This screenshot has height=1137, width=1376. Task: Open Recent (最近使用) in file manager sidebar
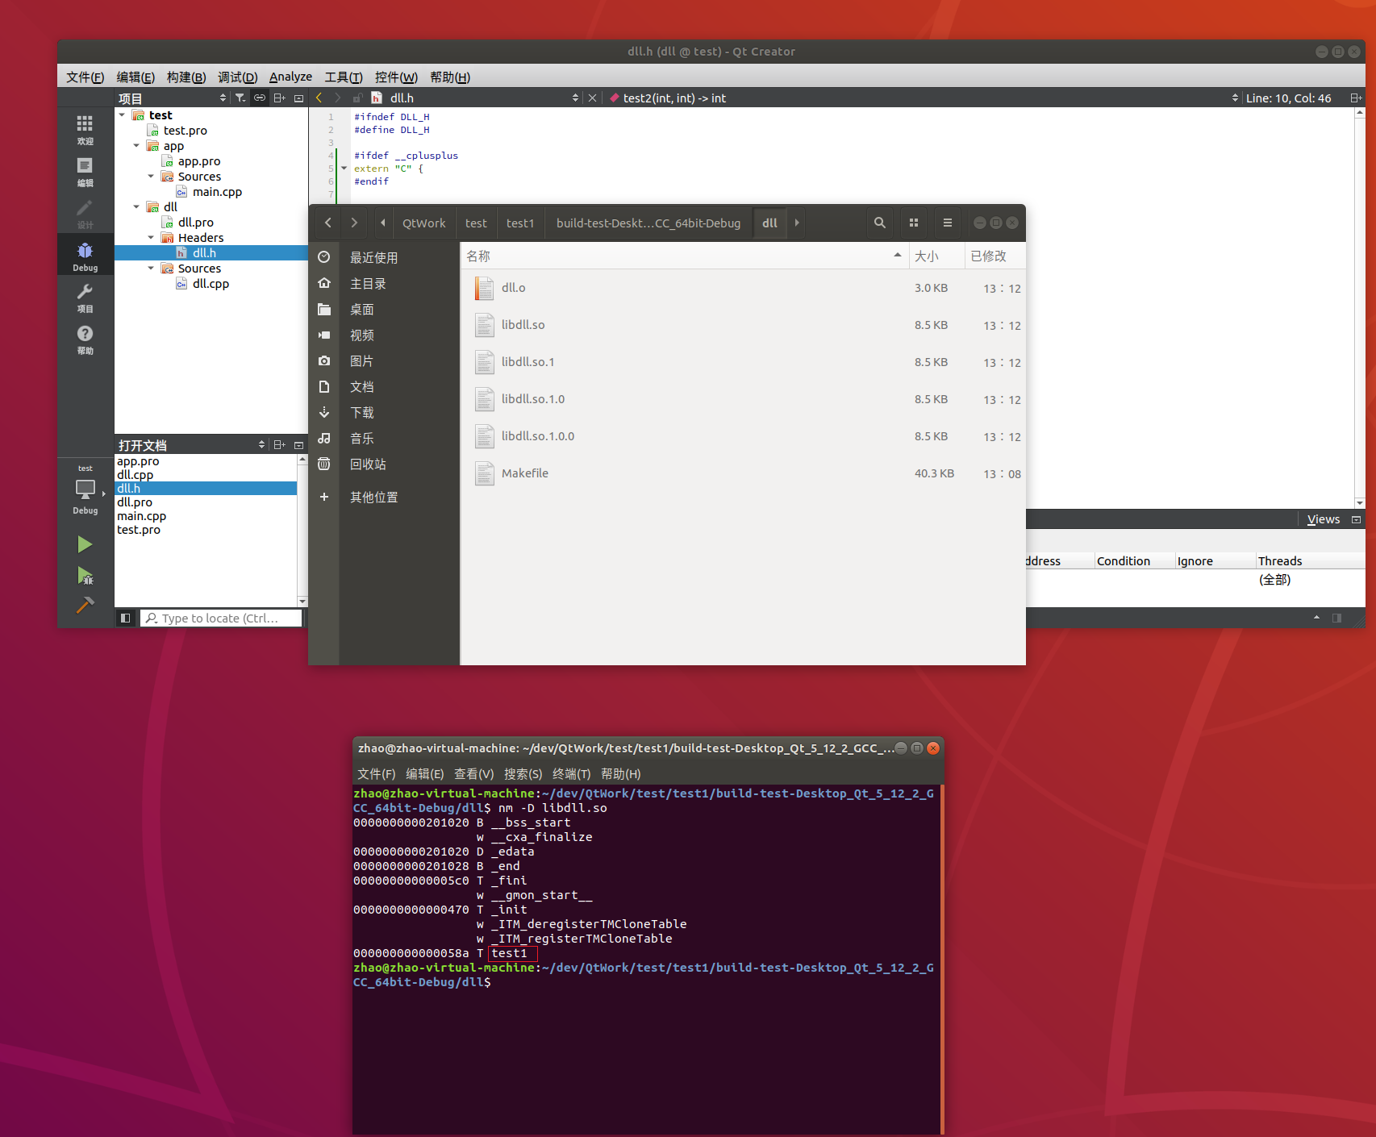point(384,257)
